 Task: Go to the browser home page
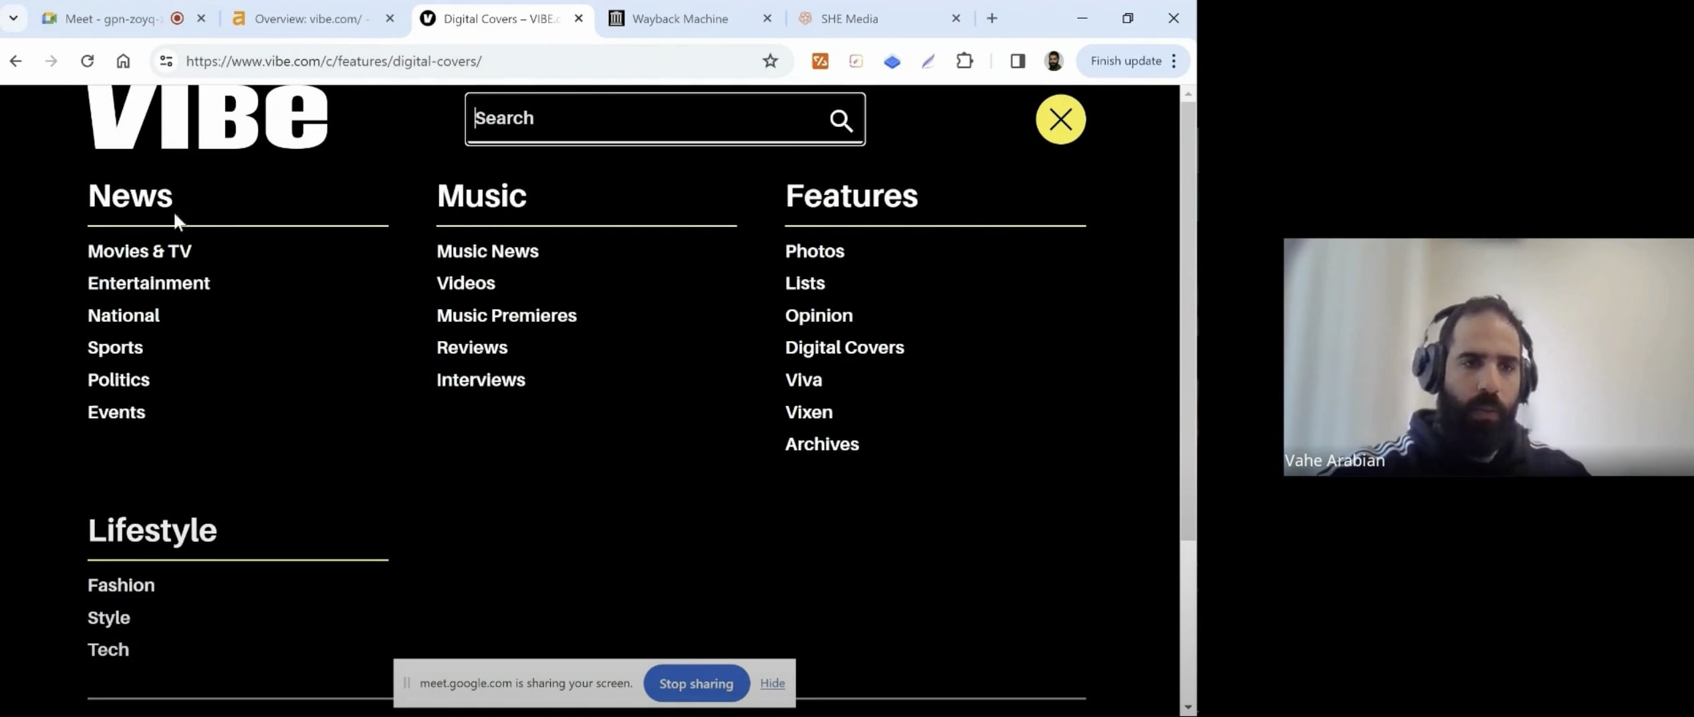[x=123, y=61]
